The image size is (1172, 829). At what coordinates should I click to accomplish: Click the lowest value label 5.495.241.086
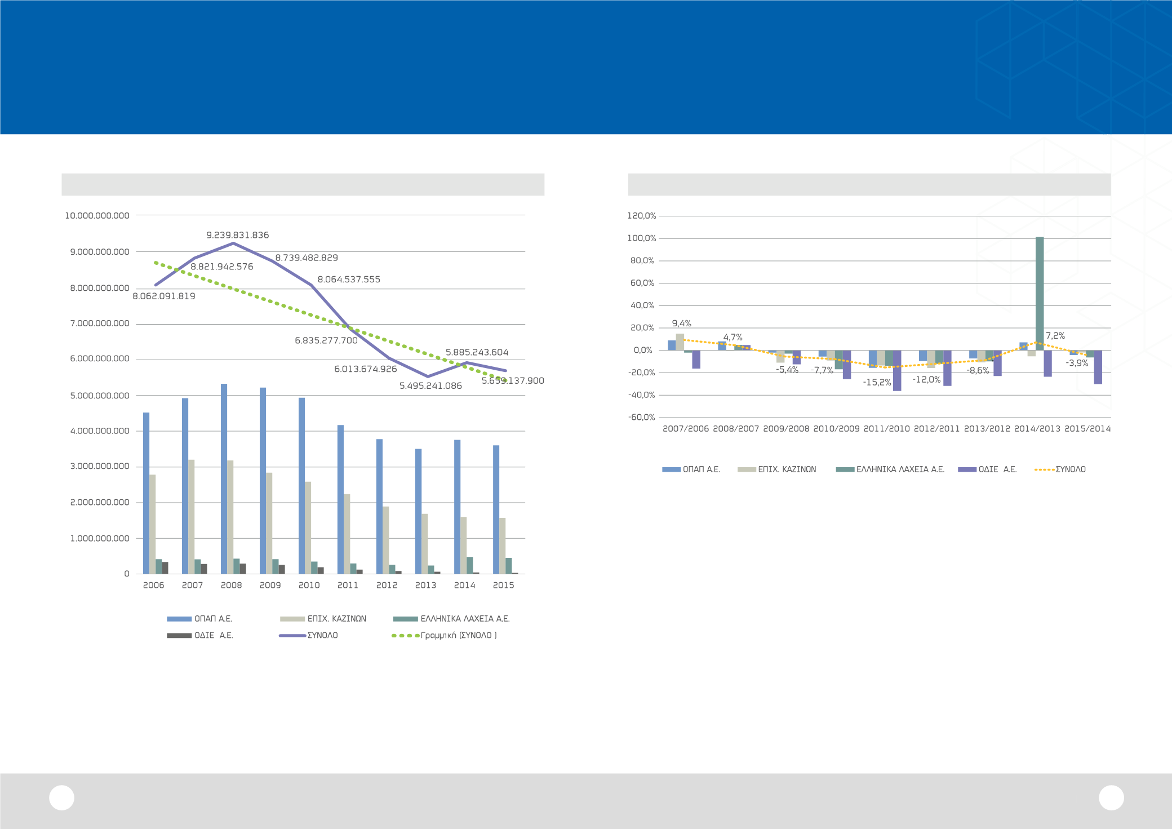click(430, 386)
